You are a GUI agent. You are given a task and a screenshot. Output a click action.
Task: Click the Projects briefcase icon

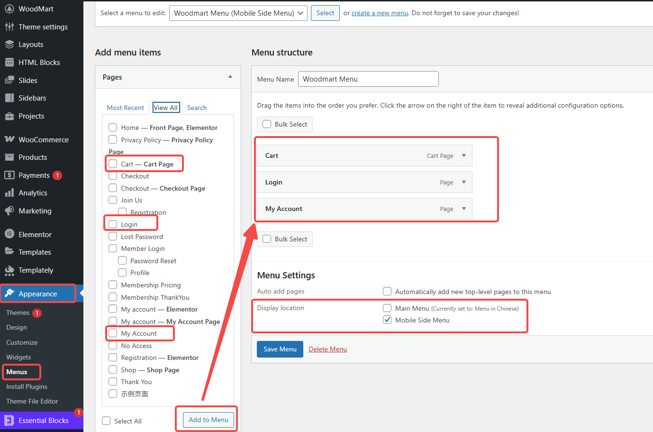[x=9, y=116]
